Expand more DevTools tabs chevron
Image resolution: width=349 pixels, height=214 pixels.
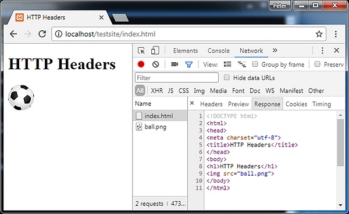(x=275, y=51)
